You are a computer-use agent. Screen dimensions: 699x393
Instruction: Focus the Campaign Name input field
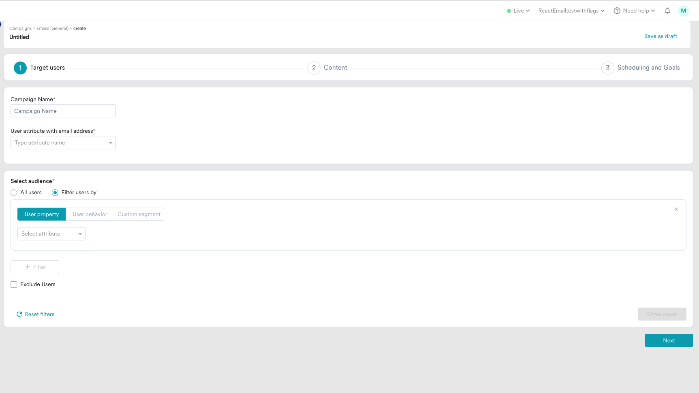click(x=63, y=111)
